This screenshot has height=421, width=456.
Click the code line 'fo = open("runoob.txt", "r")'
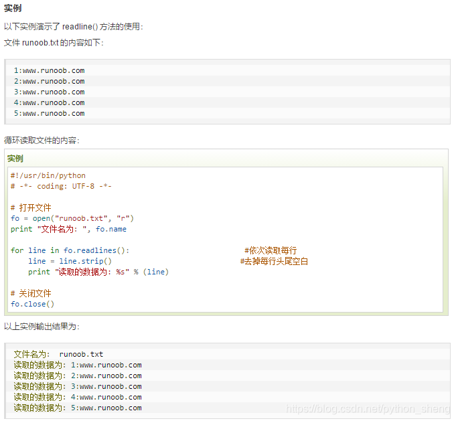pyautogui.click(x=72, y=218)
